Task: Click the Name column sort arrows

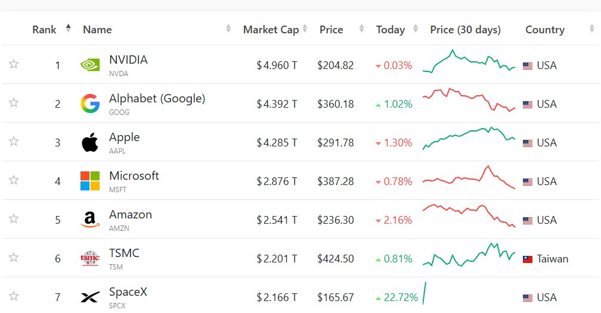Action: pos(228,29)
